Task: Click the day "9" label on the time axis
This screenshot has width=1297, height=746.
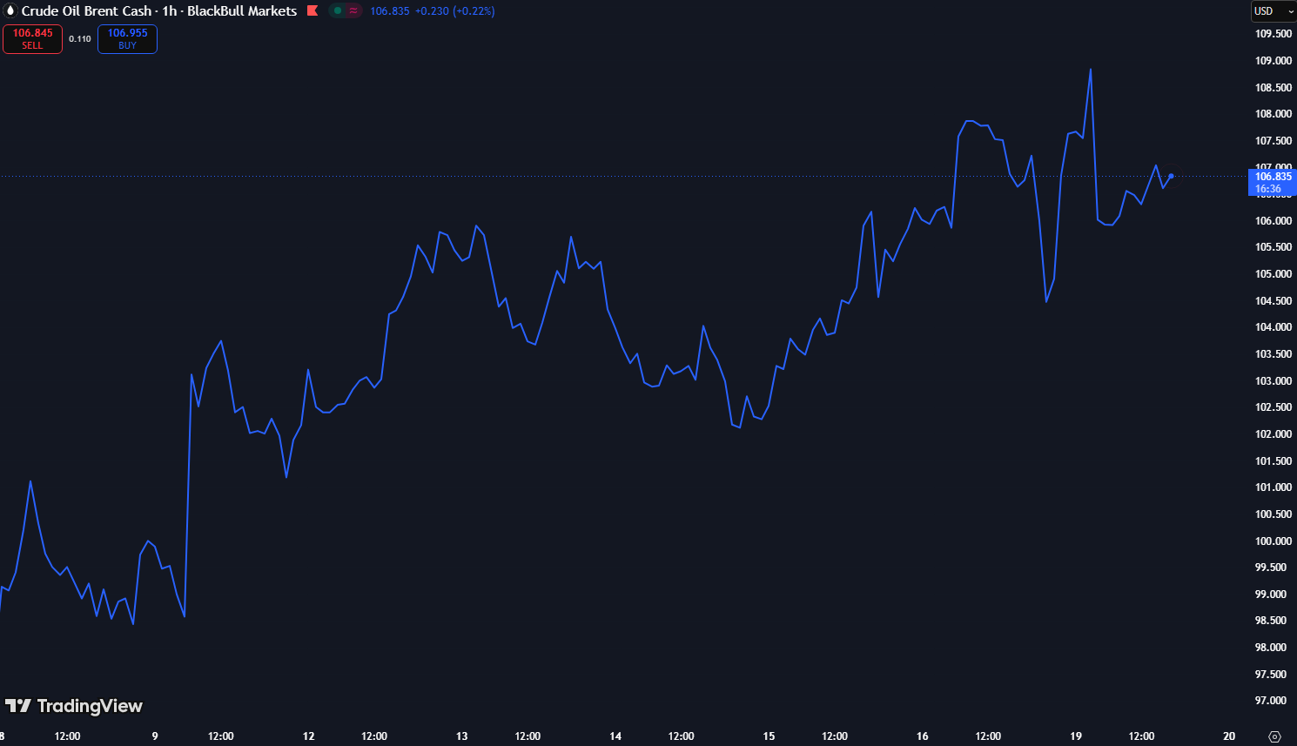Action: point(155,736)
